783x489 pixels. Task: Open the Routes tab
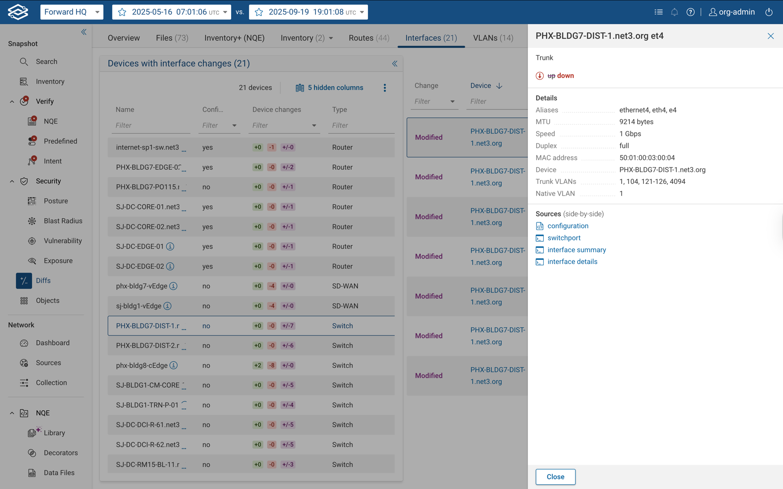pyautogui.click(x=369, y=38)
